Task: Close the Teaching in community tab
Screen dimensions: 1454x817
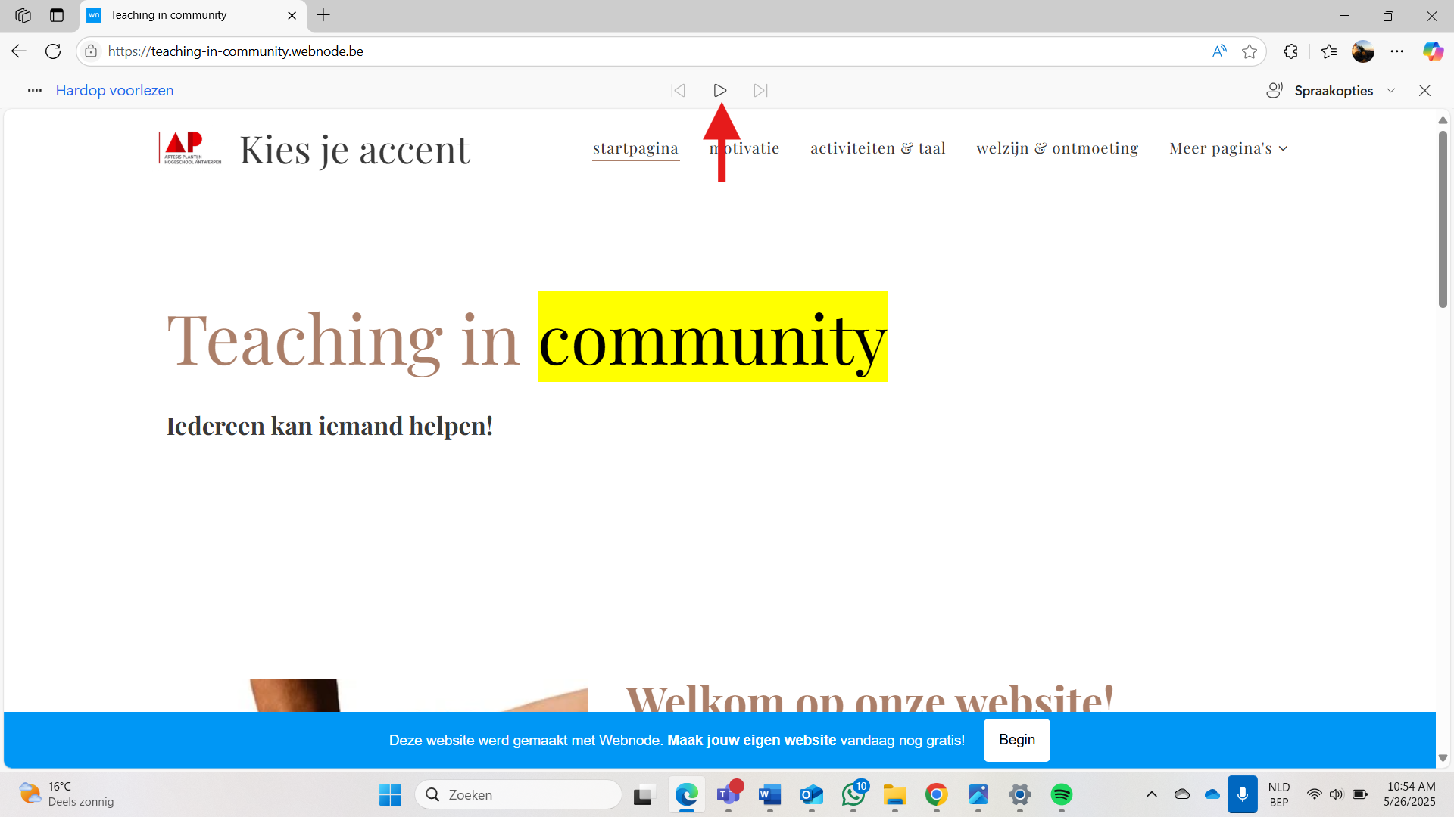Action: pos(292,15)
